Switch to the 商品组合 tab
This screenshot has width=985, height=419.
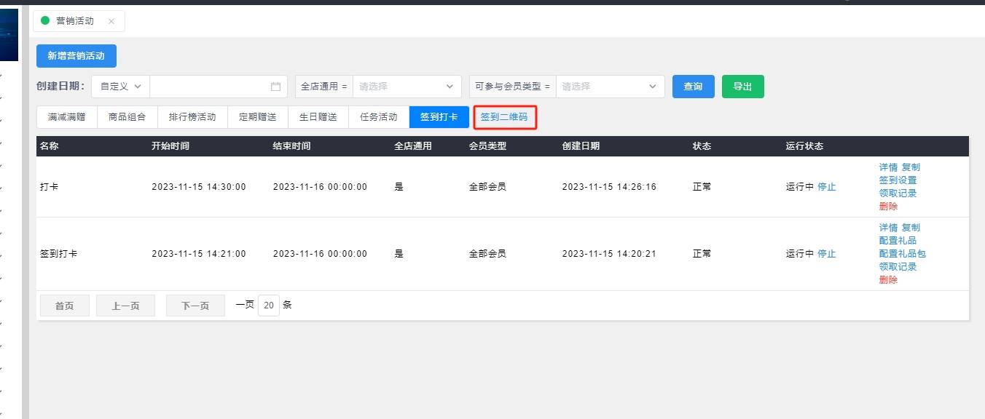(127, 117)
